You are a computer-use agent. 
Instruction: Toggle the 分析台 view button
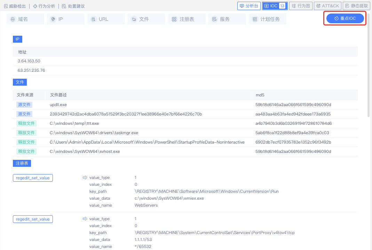pos(249,6)
